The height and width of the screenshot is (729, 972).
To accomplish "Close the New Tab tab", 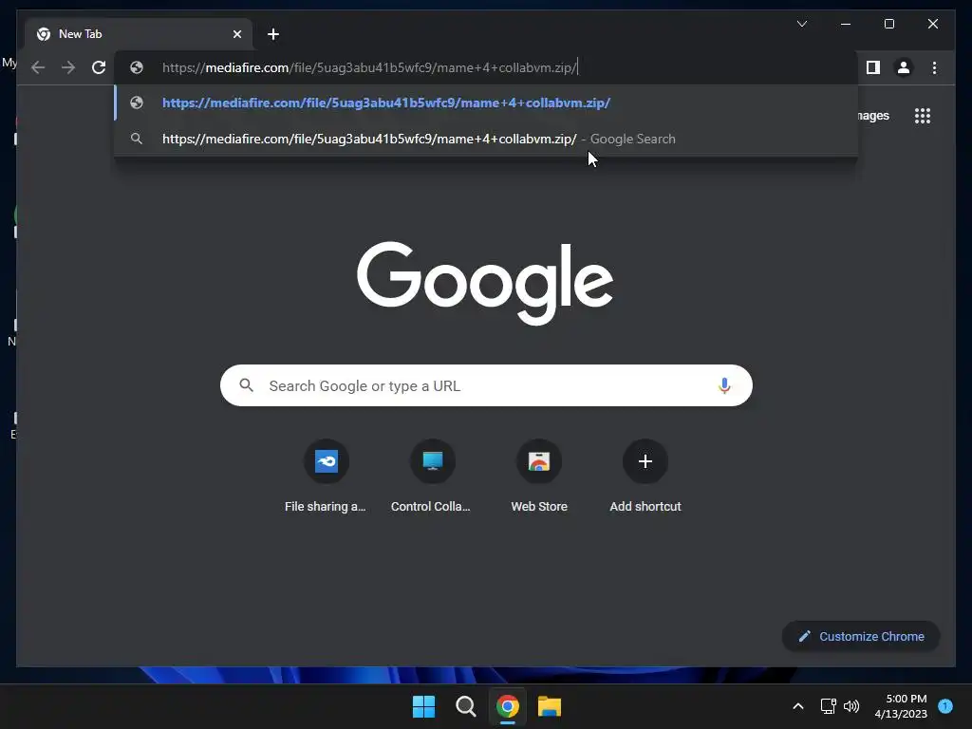I will [x=236, y=34].
